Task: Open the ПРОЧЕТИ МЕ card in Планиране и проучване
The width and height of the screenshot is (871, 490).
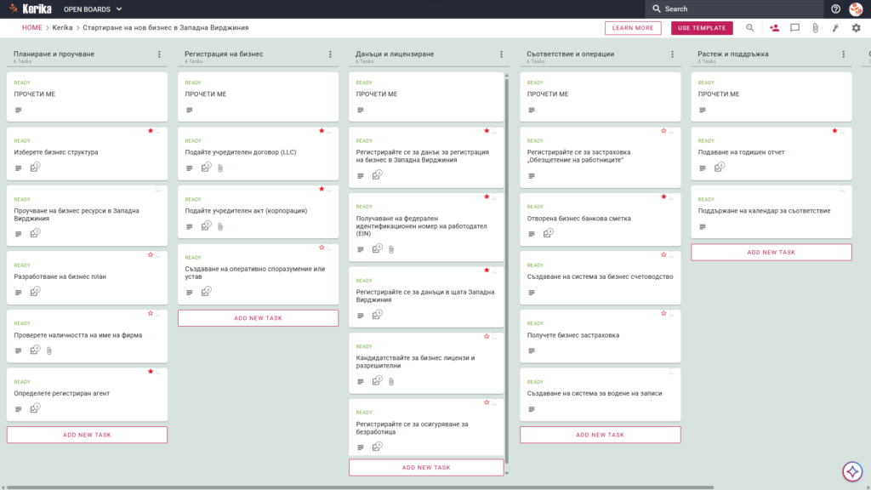Action: pyautogui.click(x=88, y=97)
